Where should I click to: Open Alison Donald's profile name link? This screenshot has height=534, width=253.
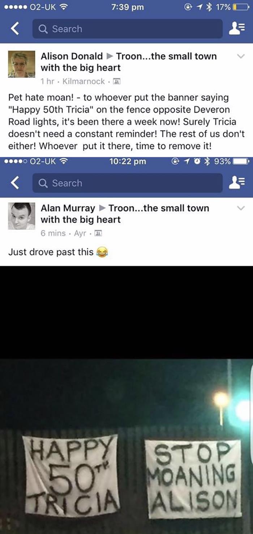click(72, 56)
